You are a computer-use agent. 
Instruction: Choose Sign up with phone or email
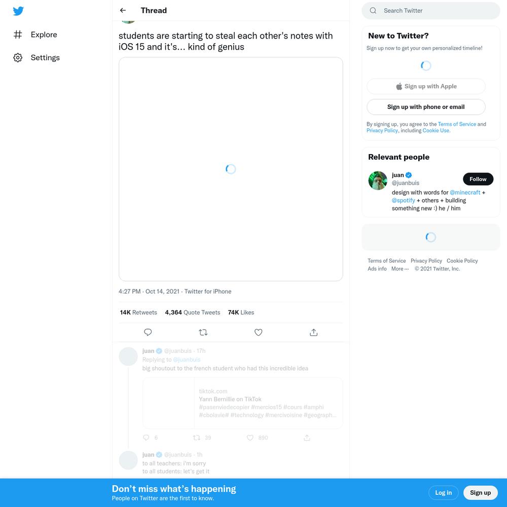[x=426, y=107]
